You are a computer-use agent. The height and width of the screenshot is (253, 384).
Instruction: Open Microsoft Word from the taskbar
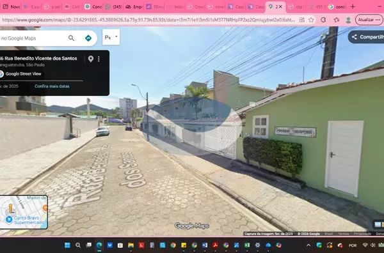pos(205,245)
